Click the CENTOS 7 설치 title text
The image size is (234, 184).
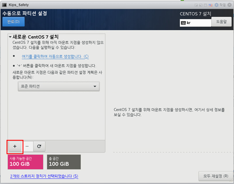195,14
